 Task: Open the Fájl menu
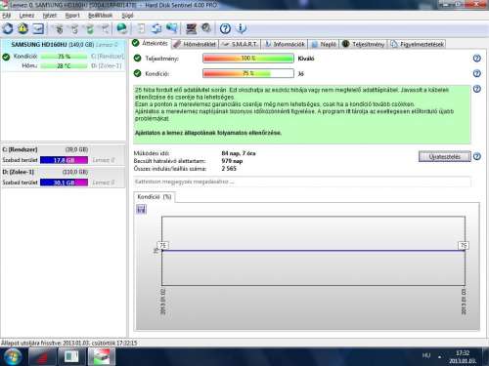[7, 16]
